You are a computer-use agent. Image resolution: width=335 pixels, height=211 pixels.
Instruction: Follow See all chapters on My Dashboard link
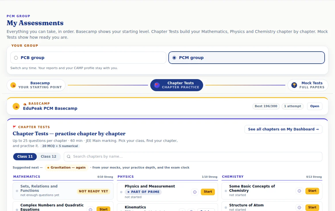coord(283,129)
